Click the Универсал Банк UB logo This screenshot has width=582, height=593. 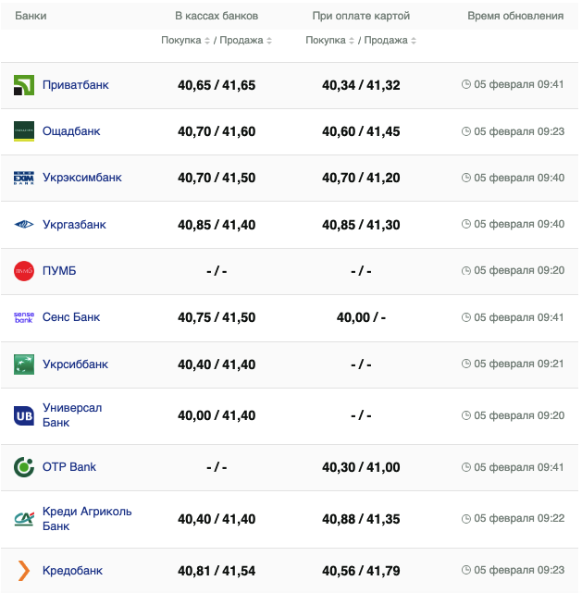(24, 415)
